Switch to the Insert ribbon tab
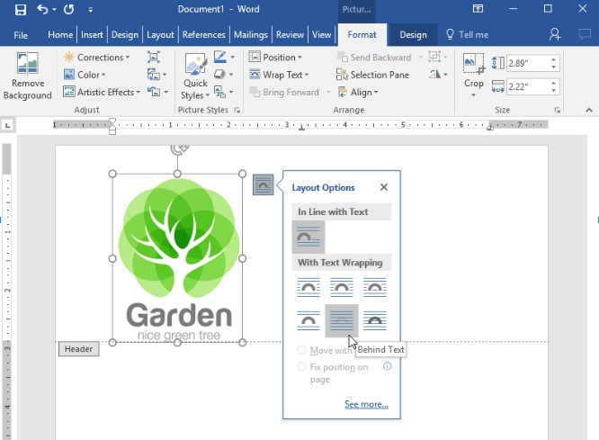This screenshot has width=599, height=440. [x=92, y=35]
